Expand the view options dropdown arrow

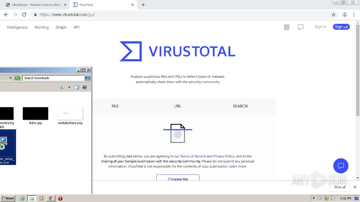69,87
